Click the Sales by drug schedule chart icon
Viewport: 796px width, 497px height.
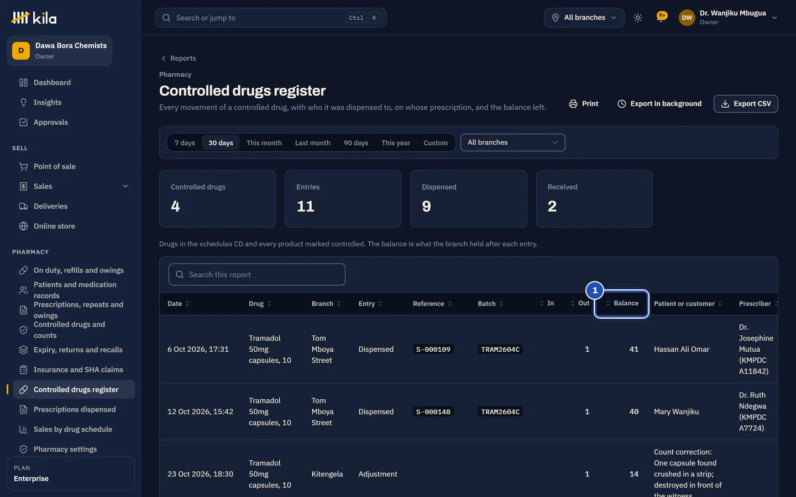pyautogui.click(x=23, y=430)
